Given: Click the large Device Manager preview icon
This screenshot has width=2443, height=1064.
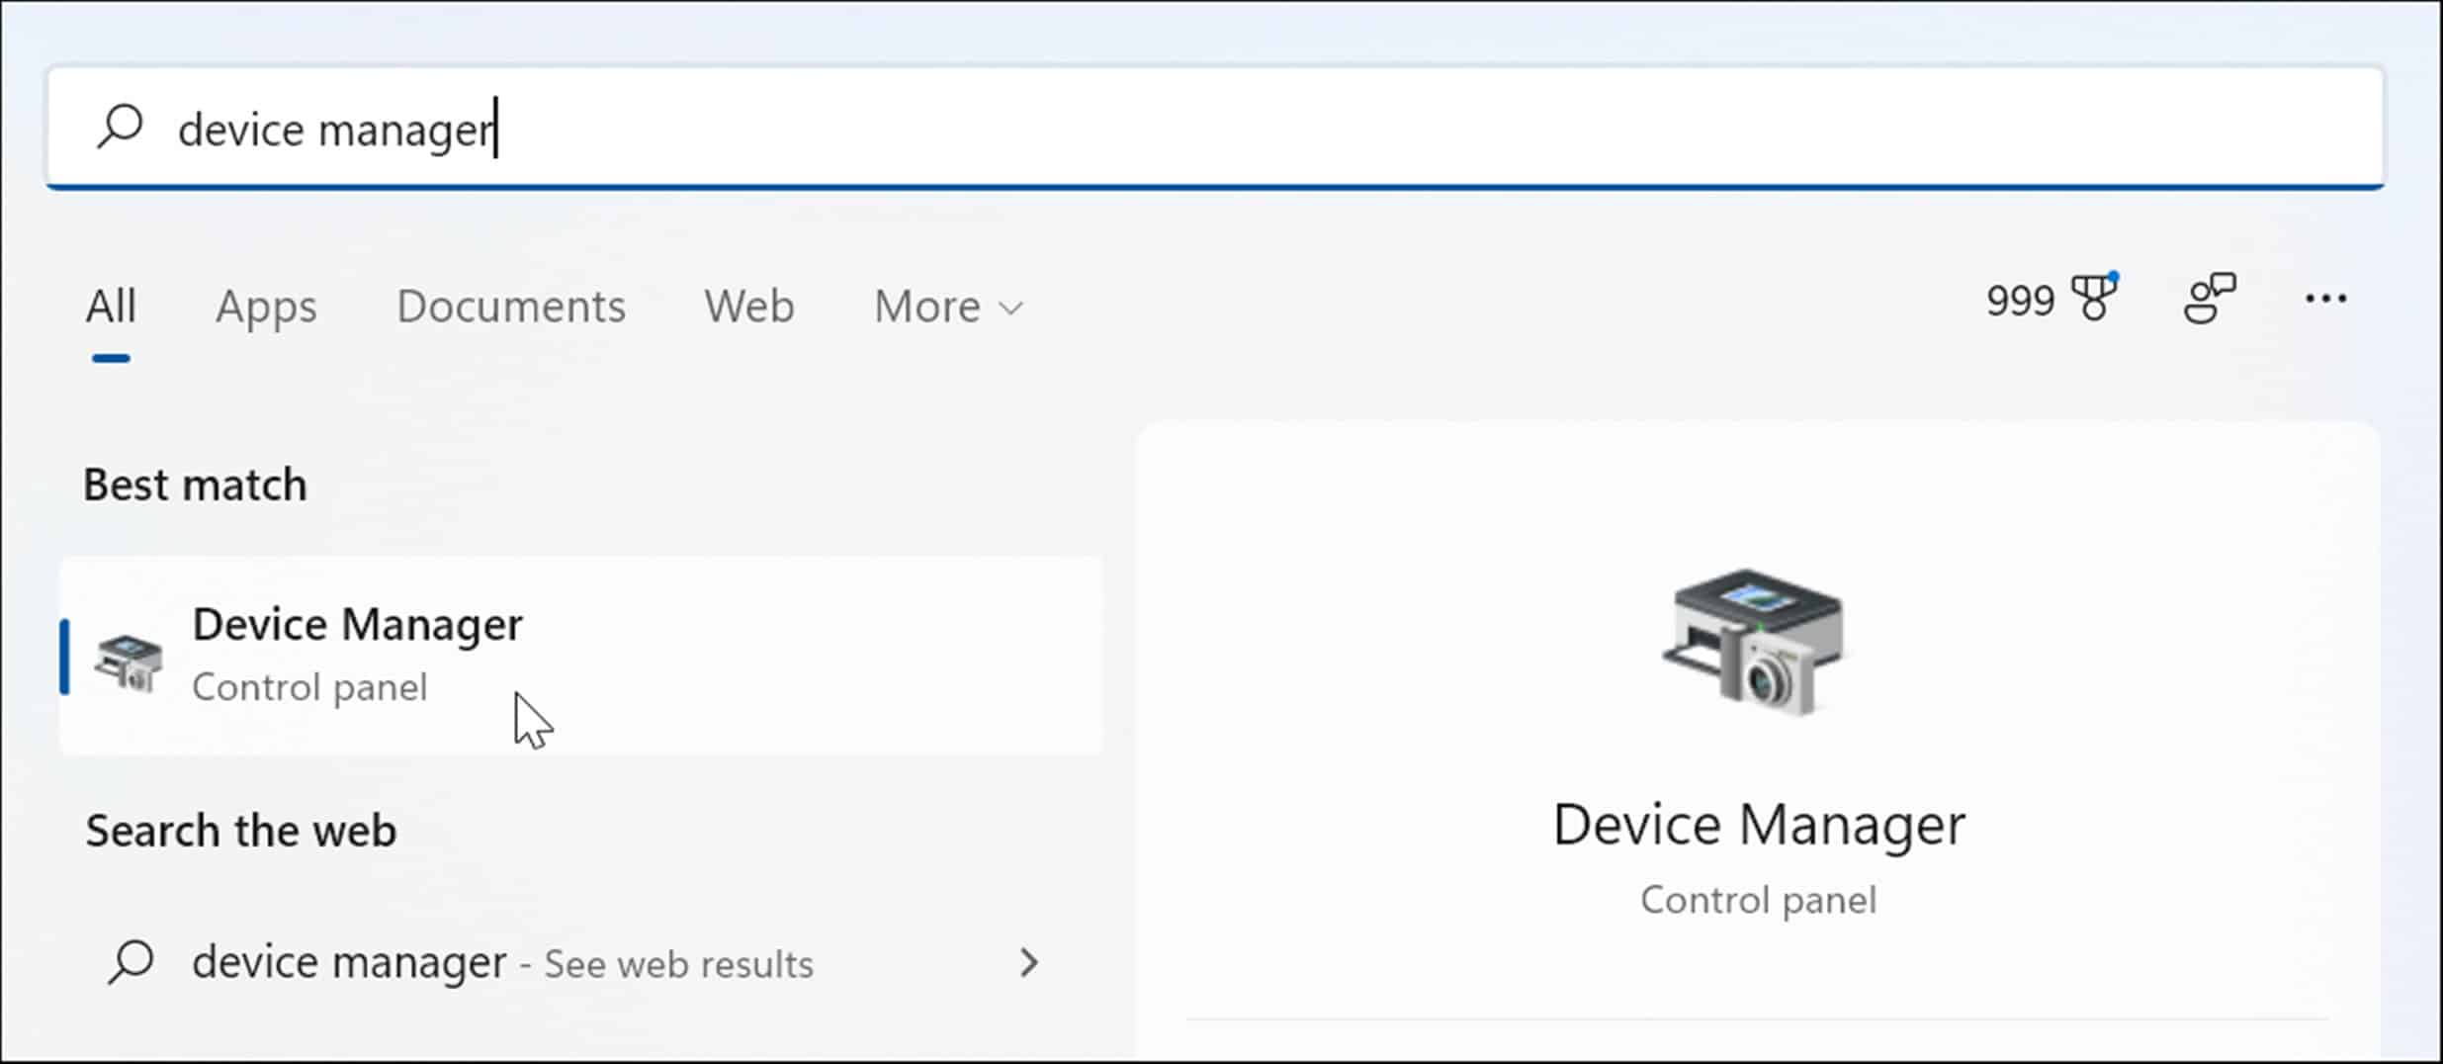Looking at the screenshot, I should click(1757, 643).
